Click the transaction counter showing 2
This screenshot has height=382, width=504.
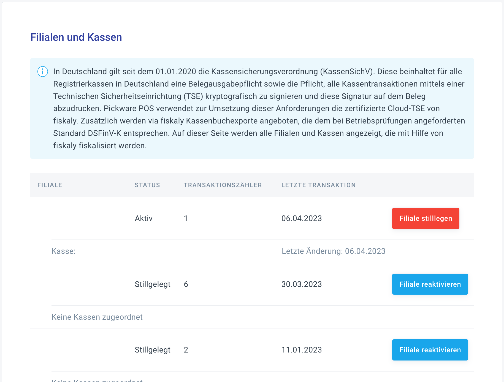[186, 350]
